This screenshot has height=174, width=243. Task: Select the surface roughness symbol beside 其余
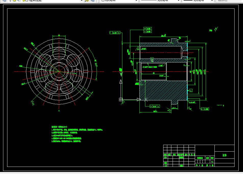[x=216, y=29]
